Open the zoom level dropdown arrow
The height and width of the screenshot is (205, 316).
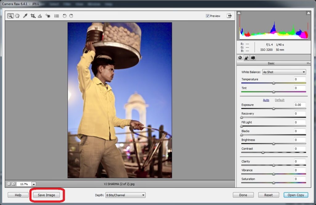(x=34, y=184)
